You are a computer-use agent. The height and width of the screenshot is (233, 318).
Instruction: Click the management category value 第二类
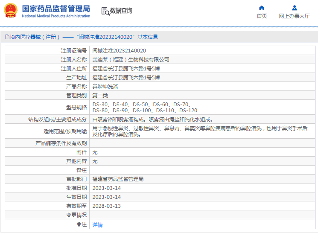click(x=100, y=96)
